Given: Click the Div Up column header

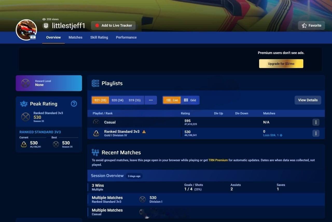Looking at the screenshot, I should (x=218, y=113).
